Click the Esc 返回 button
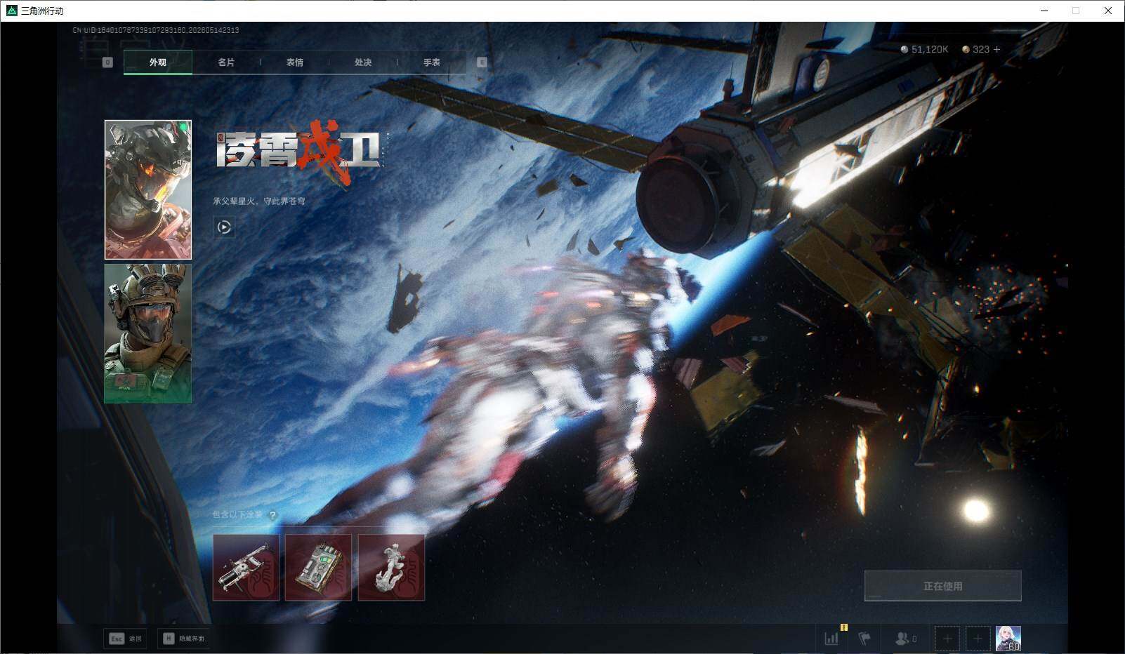The width and height of the screenshot is (1125, 654). tap(125, 639)
